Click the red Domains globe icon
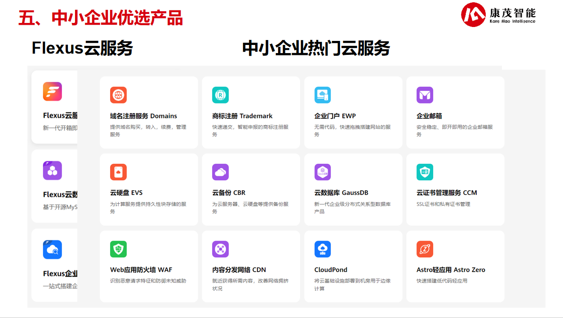563x318 pixels. (118, 95)
